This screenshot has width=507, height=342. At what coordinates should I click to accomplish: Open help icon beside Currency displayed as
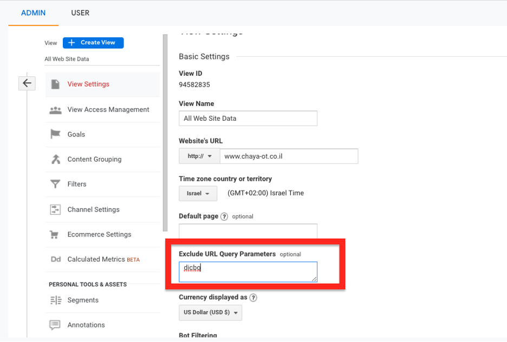253,298
